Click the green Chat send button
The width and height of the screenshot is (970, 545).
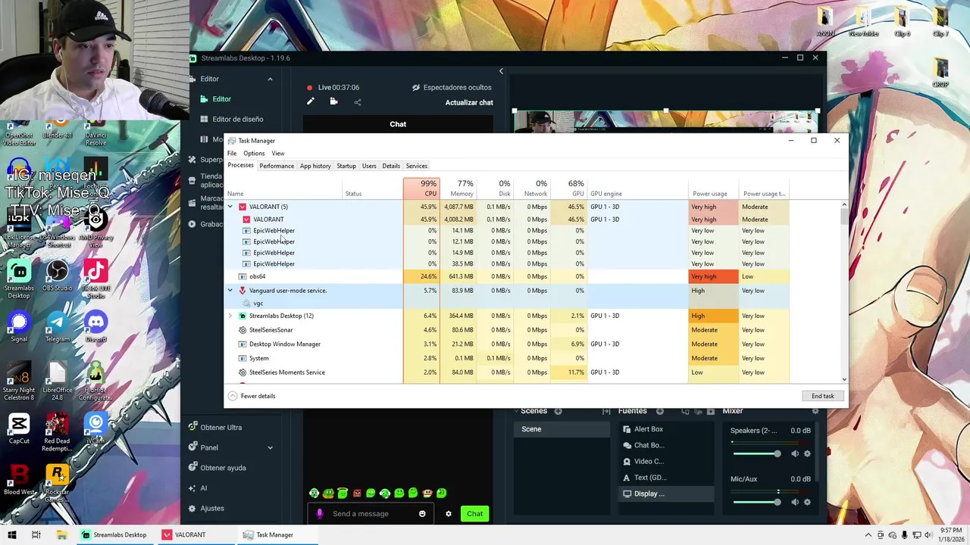pos(474,513)
